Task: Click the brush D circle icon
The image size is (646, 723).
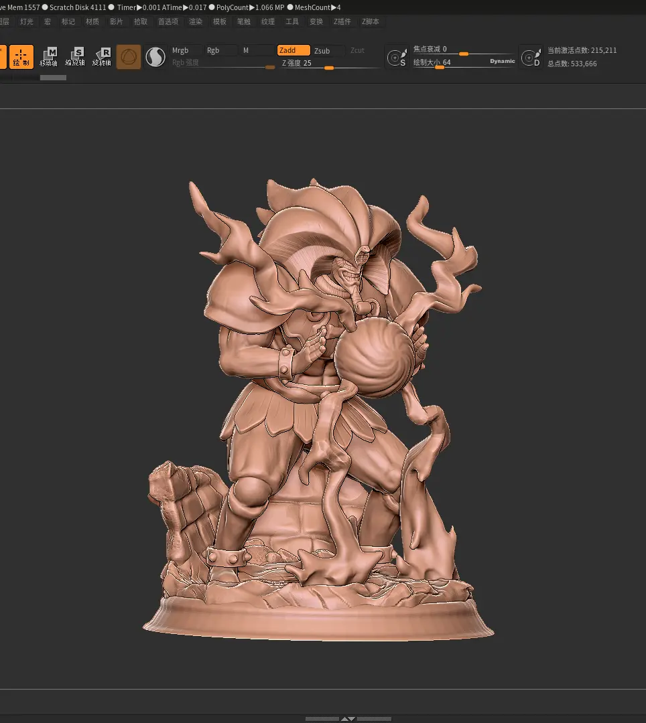Action: 531,57
